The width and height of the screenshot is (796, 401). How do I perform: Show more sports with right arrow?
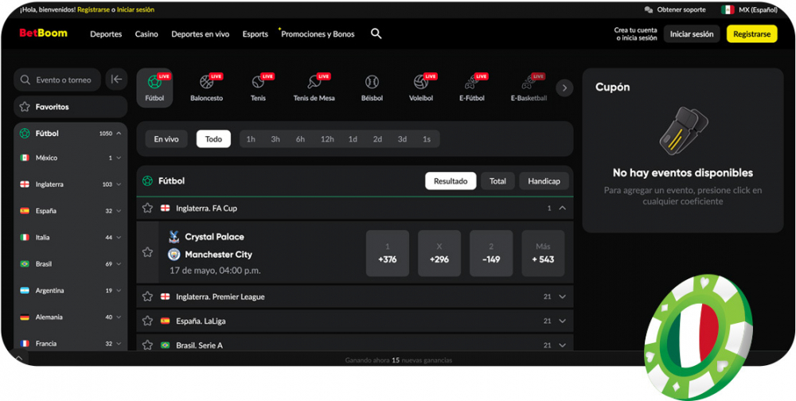[x=564, y=88]
